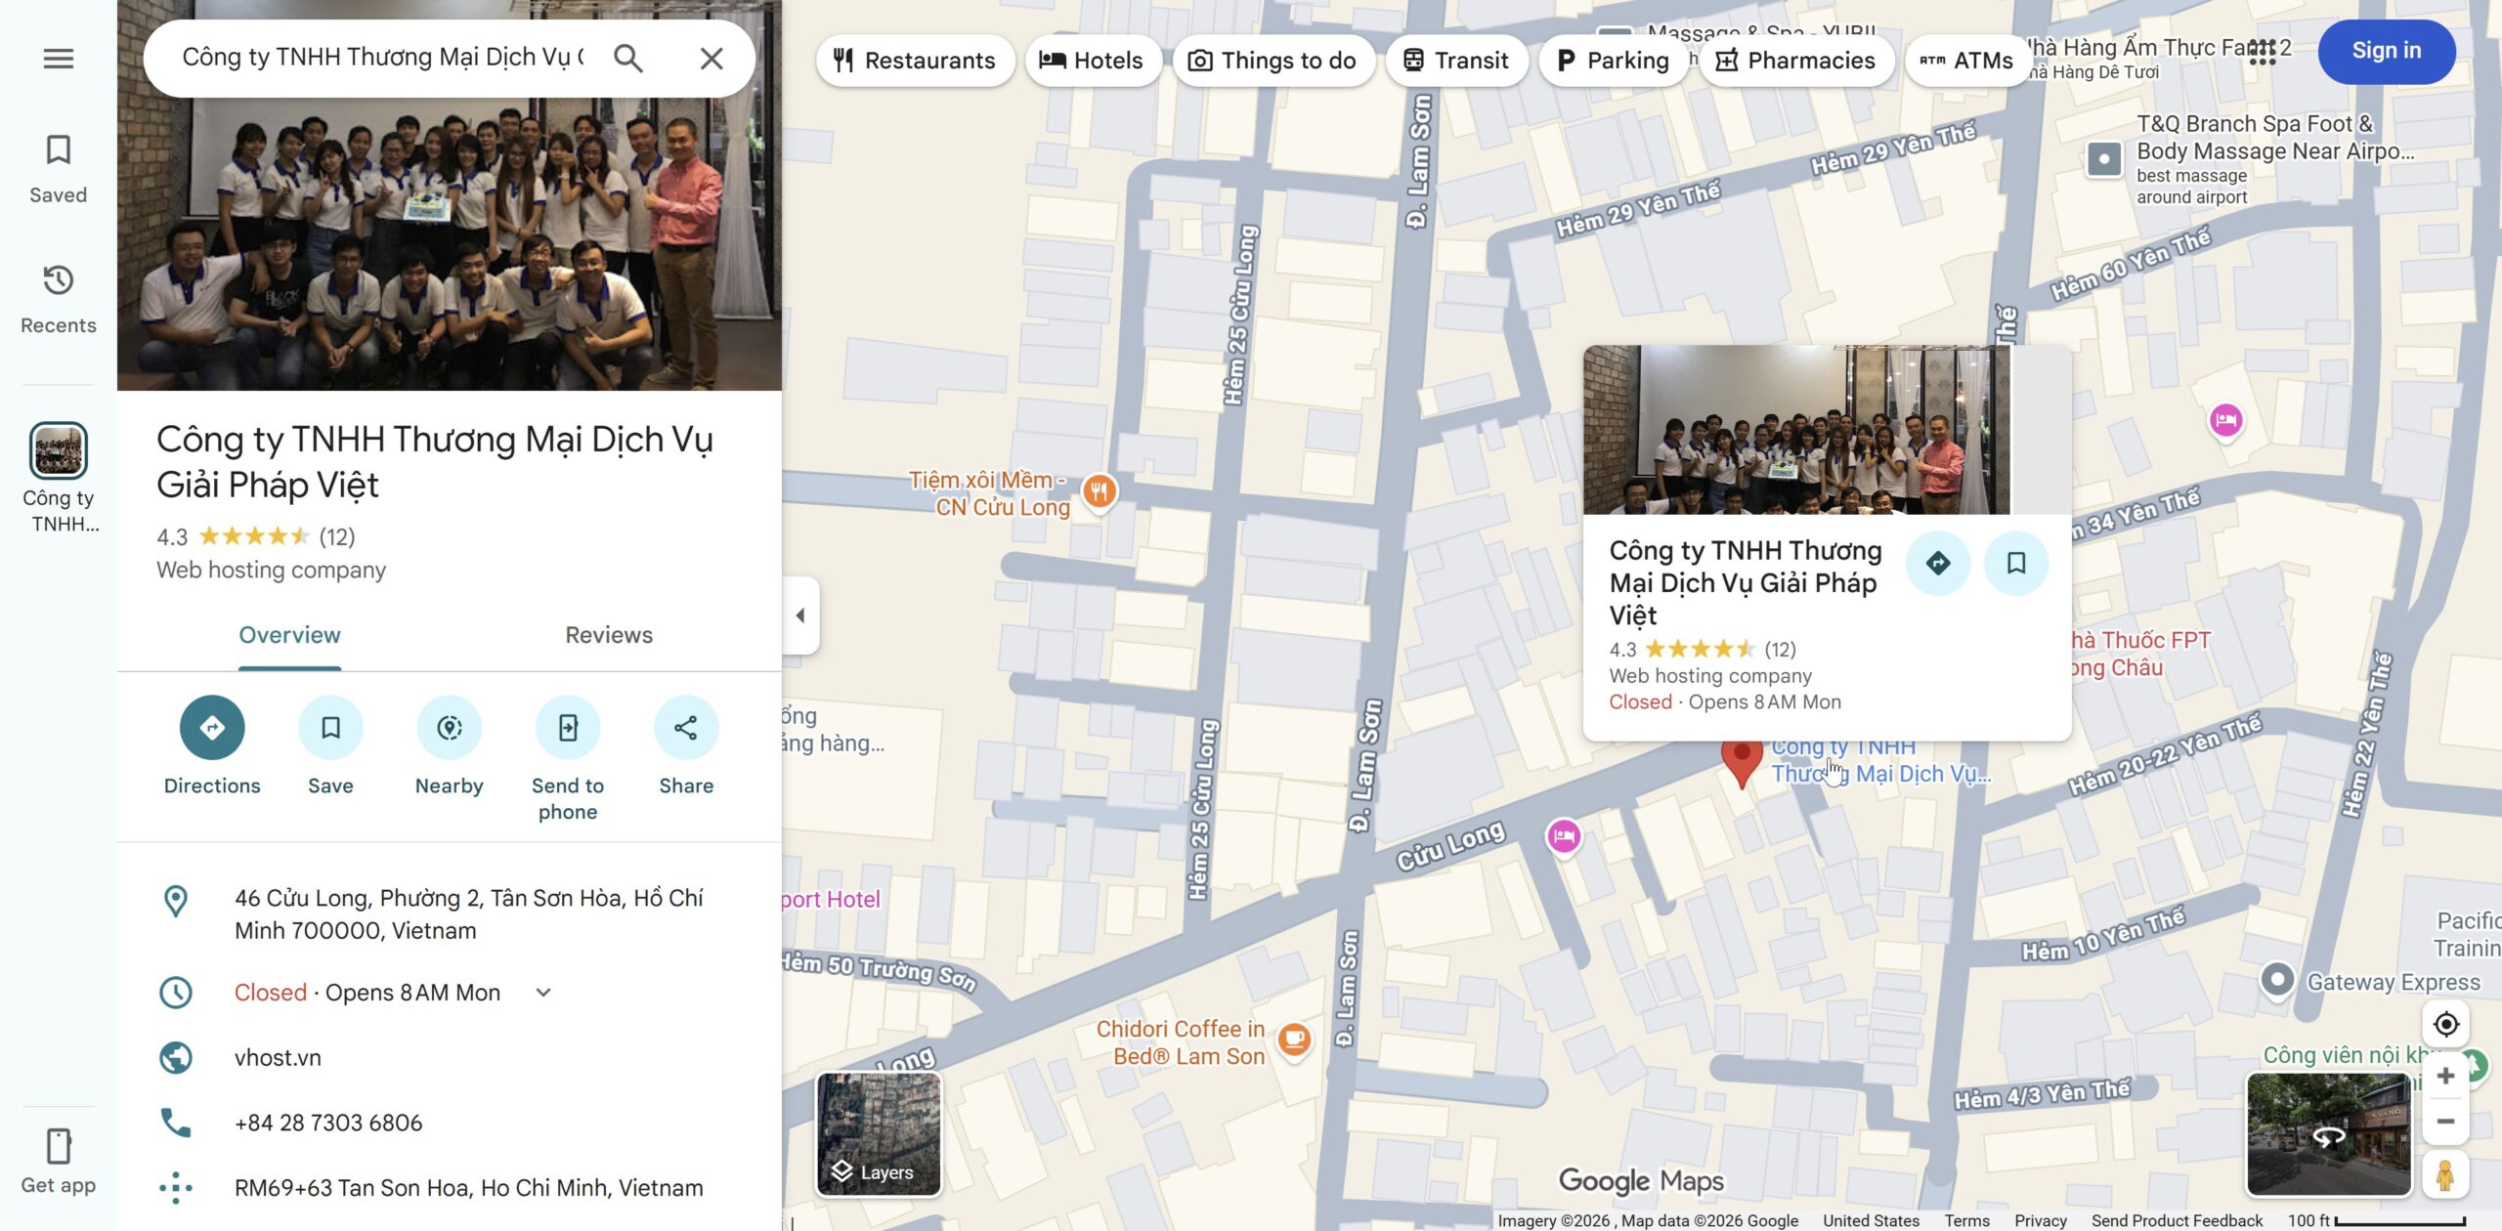Click the Sign in button
Viewport: 2502px width, 1231px height.
pos(2387,51)
